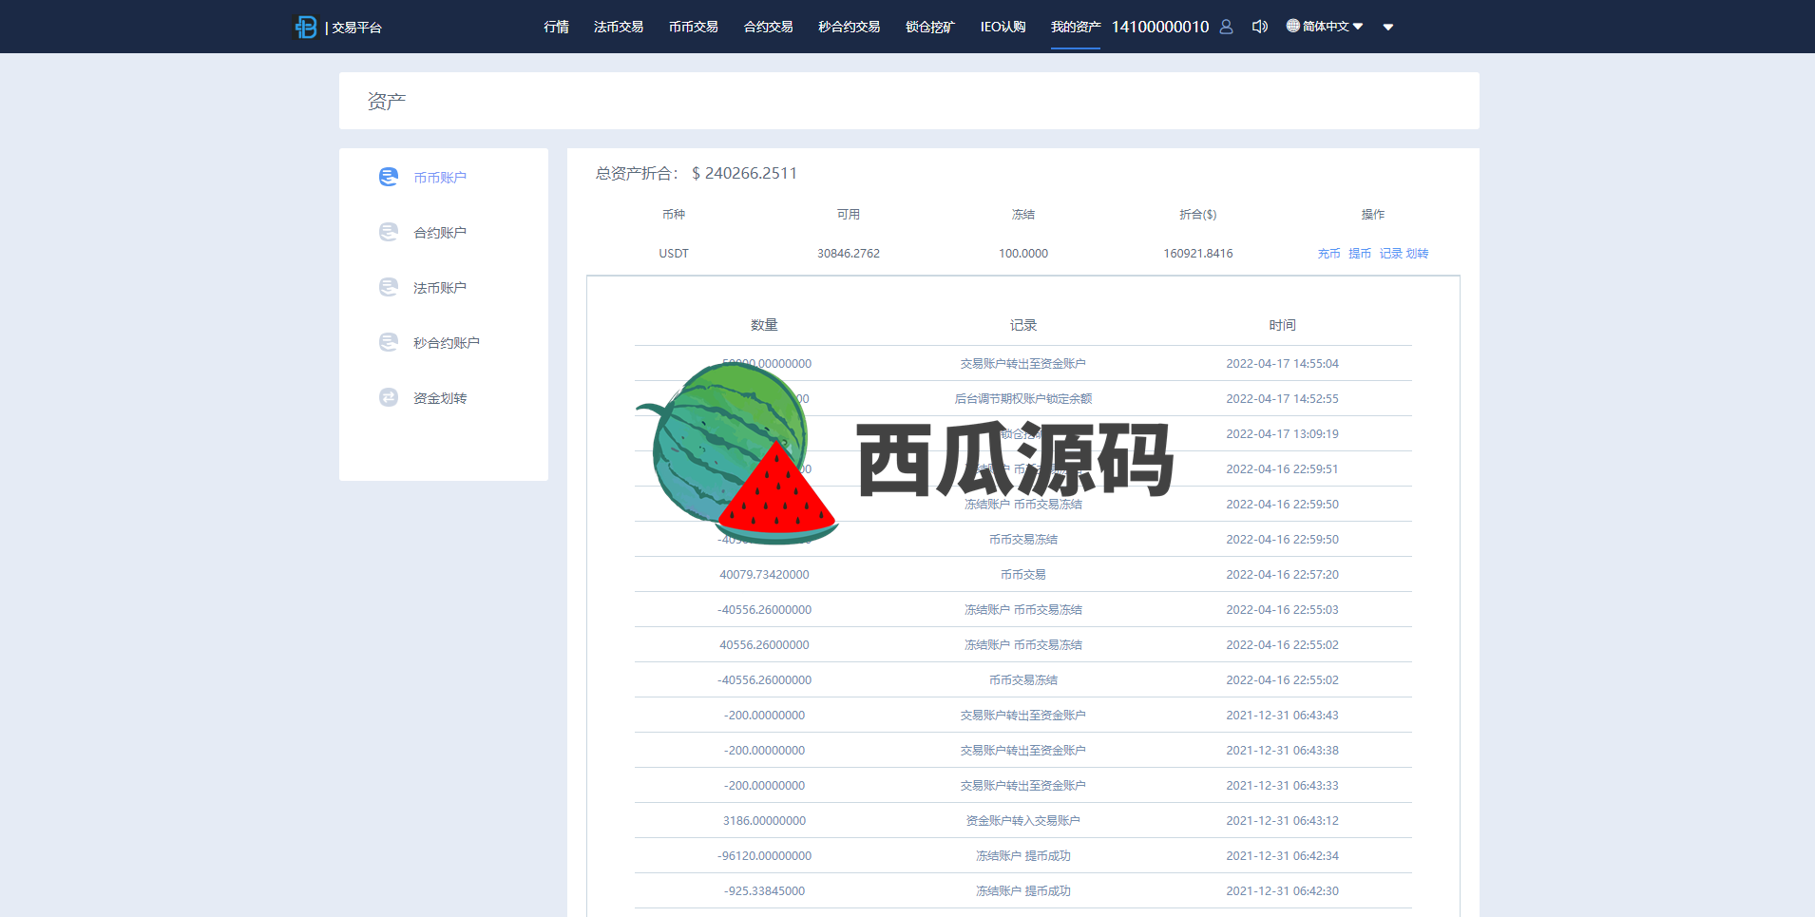Click amount 3186.00000000
Screen dimensions: 1815x917
[764, 821]
